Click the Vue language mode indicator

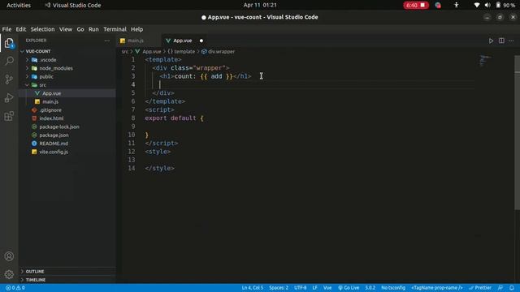tap(327, 288)
